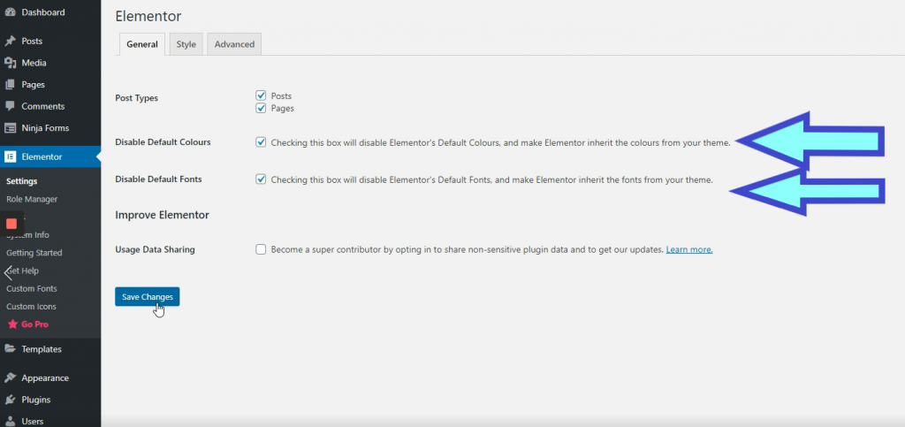Screen dimensions: 905x427
Task: Click the Save Changes button
Action: coord(148,296)
